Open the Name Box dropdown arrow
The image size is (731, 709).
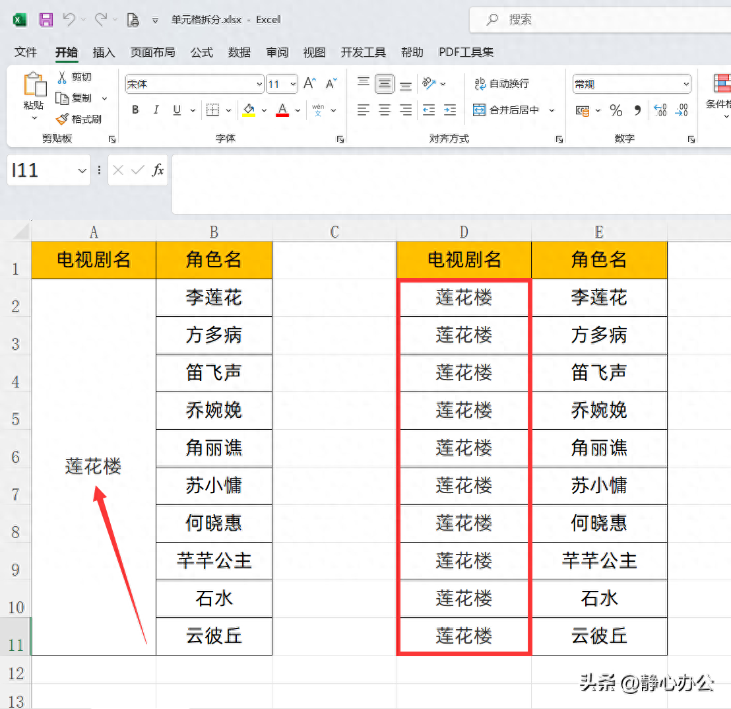(82, 171)
